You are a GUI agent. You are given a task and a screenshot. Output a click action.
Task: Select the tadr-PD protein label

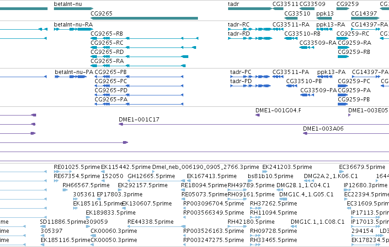(241, 81)
